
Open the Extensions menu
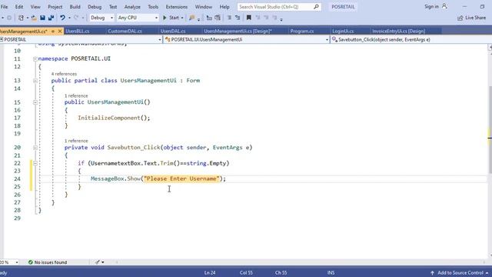176,7
